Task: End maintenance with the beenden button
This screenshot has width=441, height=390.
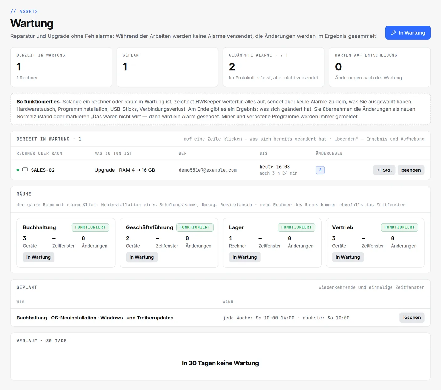Action: (411, 170)
